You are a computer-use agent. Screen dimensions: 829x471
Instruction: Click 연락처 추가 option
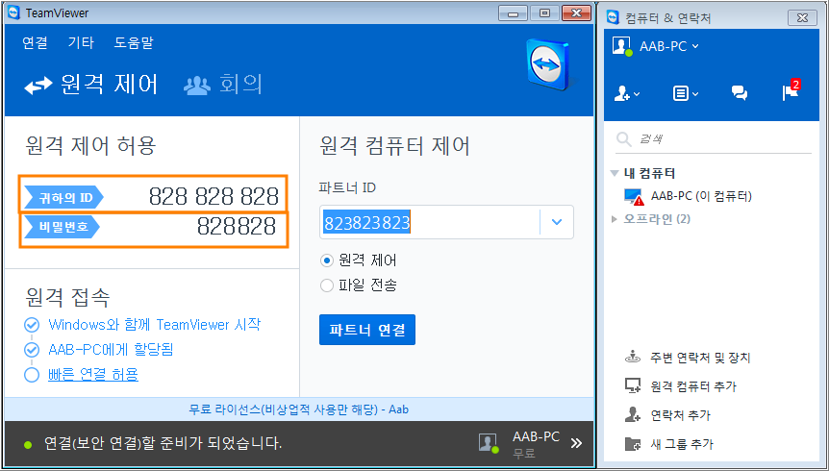click(681, 415)
